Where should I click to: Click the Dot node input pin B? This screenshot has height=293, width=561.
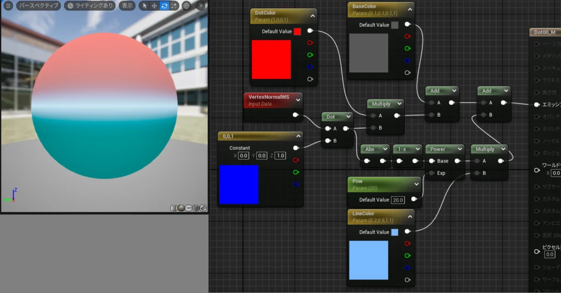[x=328, y=140]
